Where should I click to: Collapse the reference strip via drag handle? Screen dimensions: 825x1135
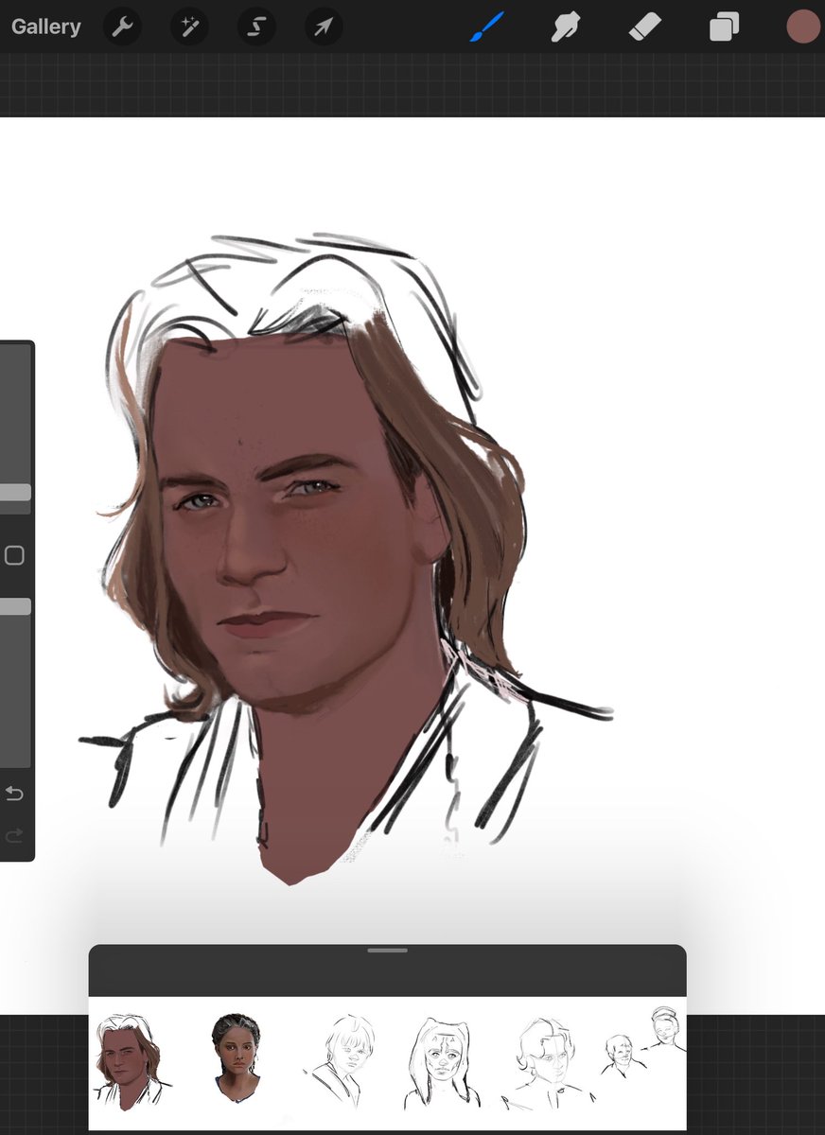point(387,950)
